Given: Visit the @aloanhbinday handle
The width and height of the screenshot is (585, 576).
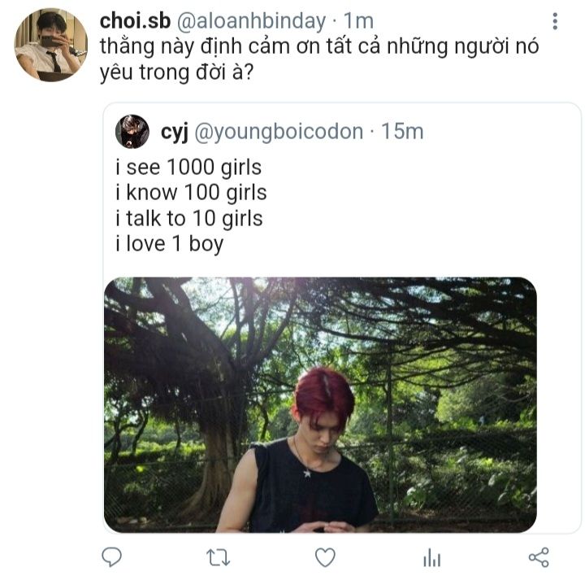Looking at the screenshot, I should [251, 21].
